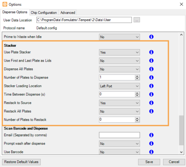
Task: Click info icon for Number of Plates to Dispense
Action: (151, 77)
